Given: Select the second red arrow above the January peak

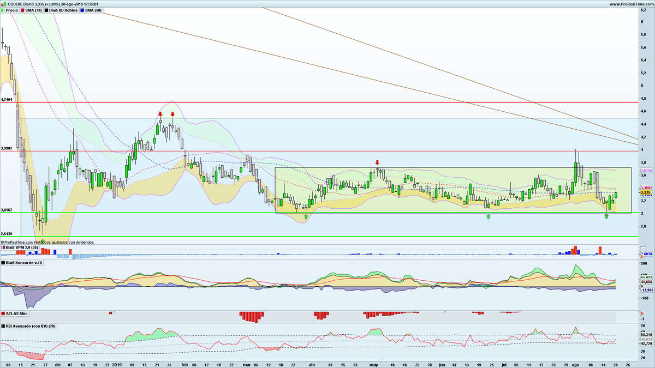Looking at the screenshot, I should [x=172, y=114].
